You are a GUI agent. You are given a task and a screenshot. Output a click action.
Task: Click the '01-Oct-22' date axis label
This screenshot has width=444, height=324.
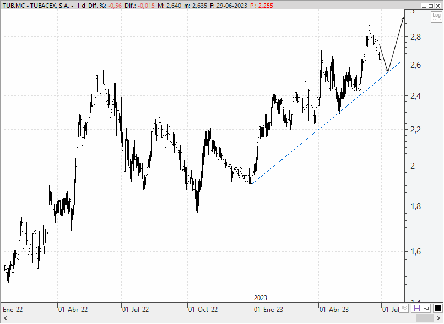pos(203,309)
